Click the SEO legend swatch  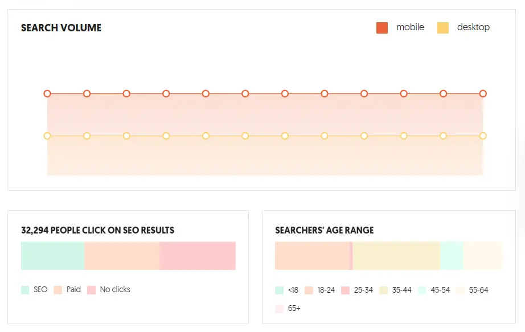25,290
